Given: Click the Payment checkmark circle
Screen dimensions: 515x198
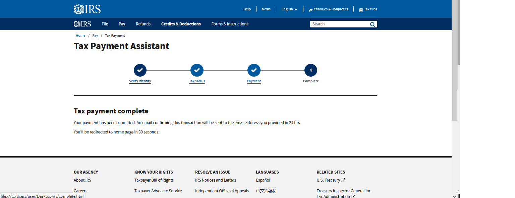Looking at the screenshot, I should 254,70.
